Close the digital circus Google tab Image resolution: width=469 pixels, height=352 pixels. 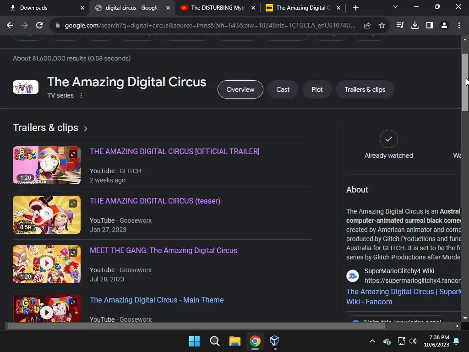168,8
